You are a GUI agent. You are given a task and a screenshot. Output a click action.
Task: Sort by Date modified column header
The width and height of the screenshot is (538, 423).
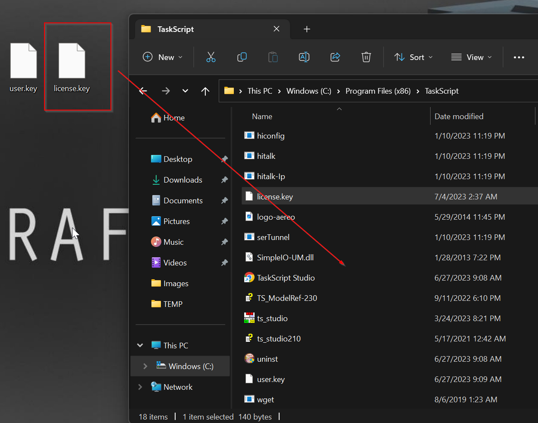tap(459, 116)
